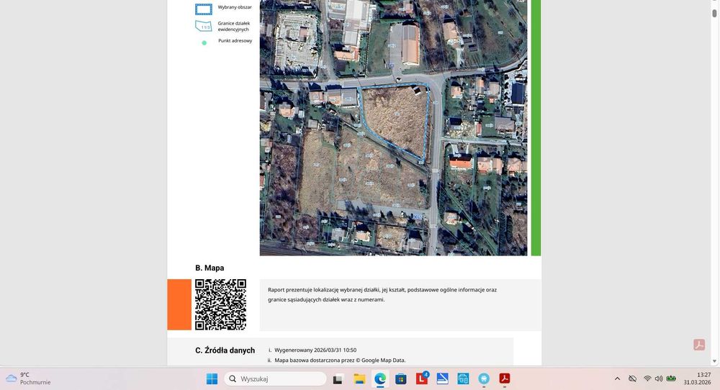The width and height of the screenshot is (720, 390).
Task: Click the "Wygenerowany 2026/03/31 10:50" line
Action: [315, 350]
